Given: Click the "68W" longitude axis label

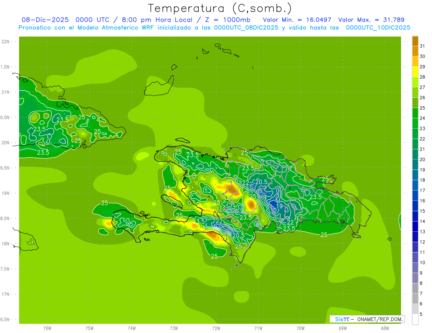Looking at the screenshot, I should pos(385,328).
